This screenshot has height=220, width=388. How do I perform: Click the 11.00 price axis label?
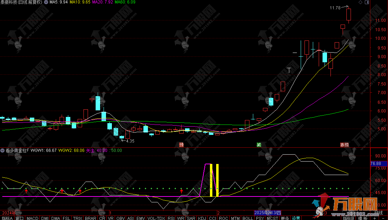coord(380,20)
